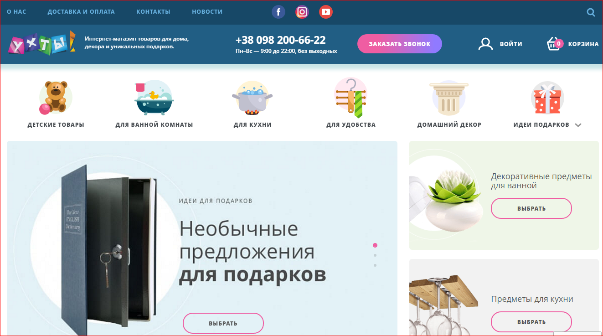The image size is (603, 336).
Task: Click the УХТЫ logo
Action: pos(41,43)
